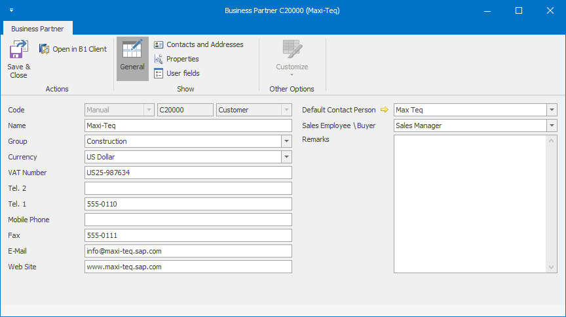Click the Actions group label

pyautogui.click(x=57, y=89)
